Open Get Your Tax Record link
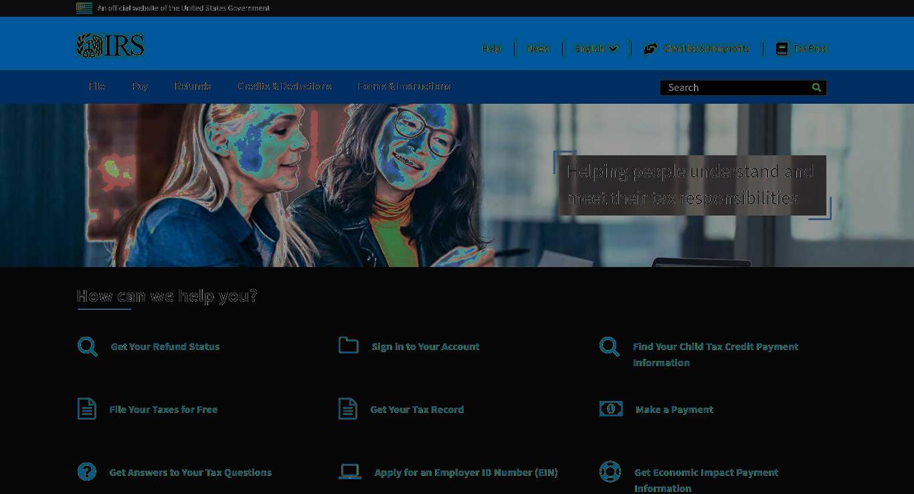This screenshot has width=914, height=494. 417,410
